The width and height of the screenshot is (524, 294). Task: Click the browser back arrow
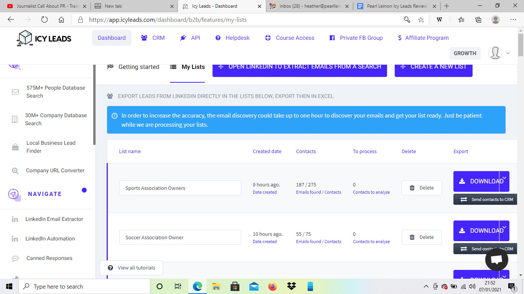coord(11,20)
